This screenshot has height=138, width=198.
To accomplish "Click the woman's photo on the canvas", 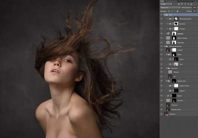I will (80, 69).
